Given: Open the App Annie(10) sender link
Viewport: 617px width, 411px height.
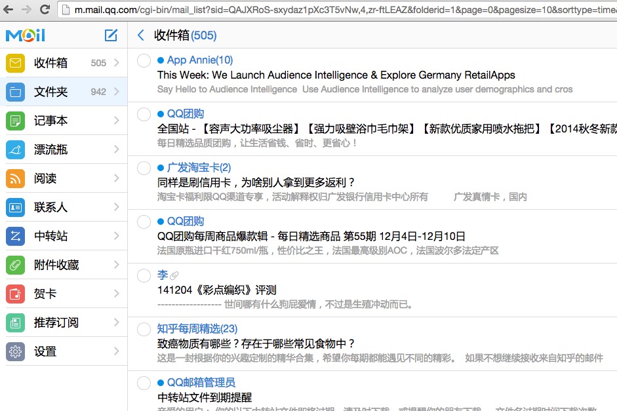Looking at the screenshot, I should point(200,60).
